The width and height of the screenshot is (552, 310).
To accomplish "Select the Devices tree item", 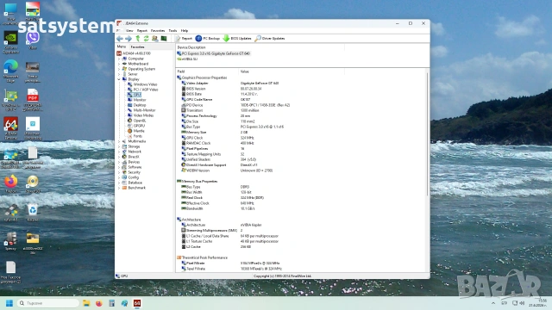I will (x=131, y=162).
